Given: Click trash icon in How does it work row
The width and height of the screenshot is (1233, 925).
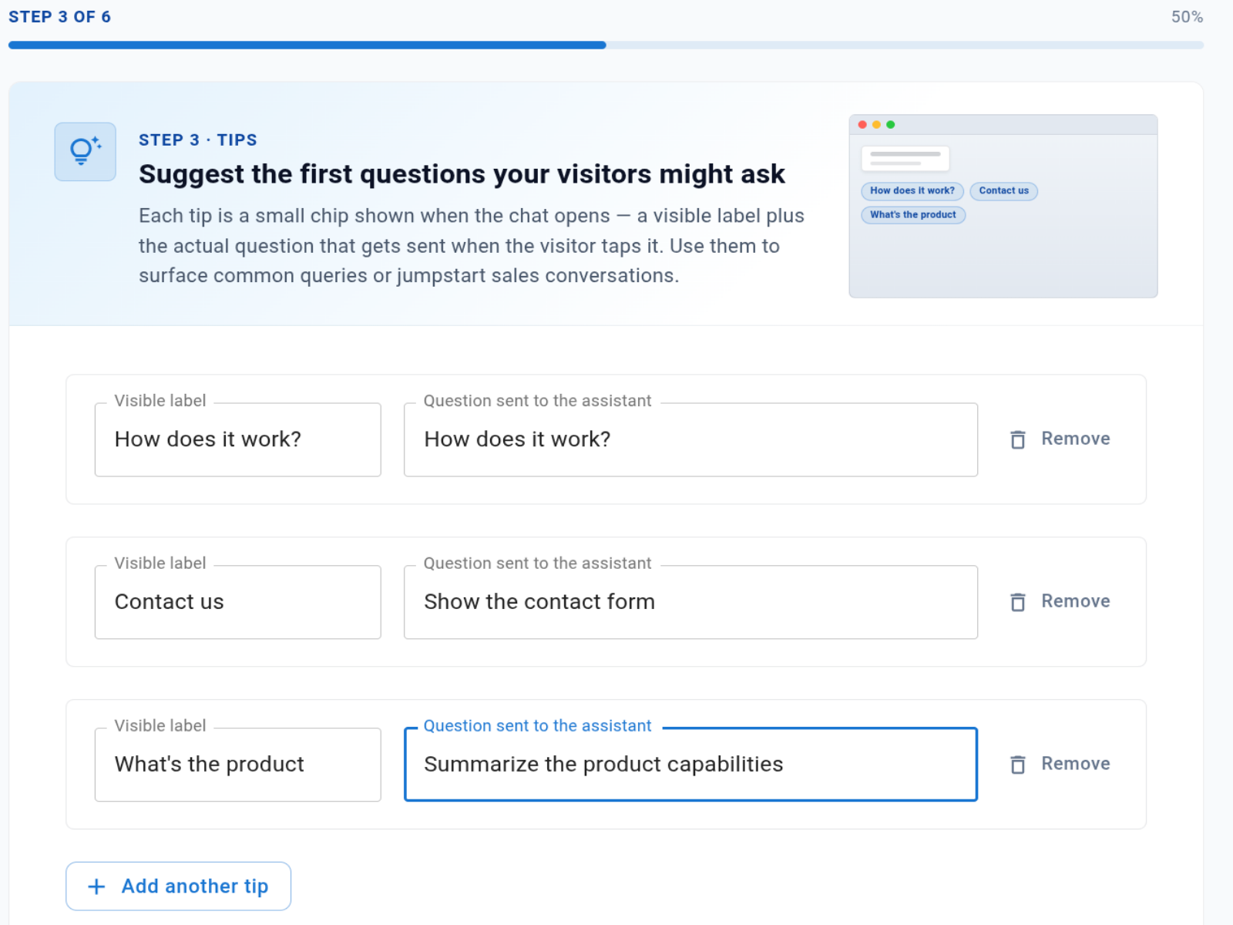Looking at the screenshot, I should (x=1018, y=439).
